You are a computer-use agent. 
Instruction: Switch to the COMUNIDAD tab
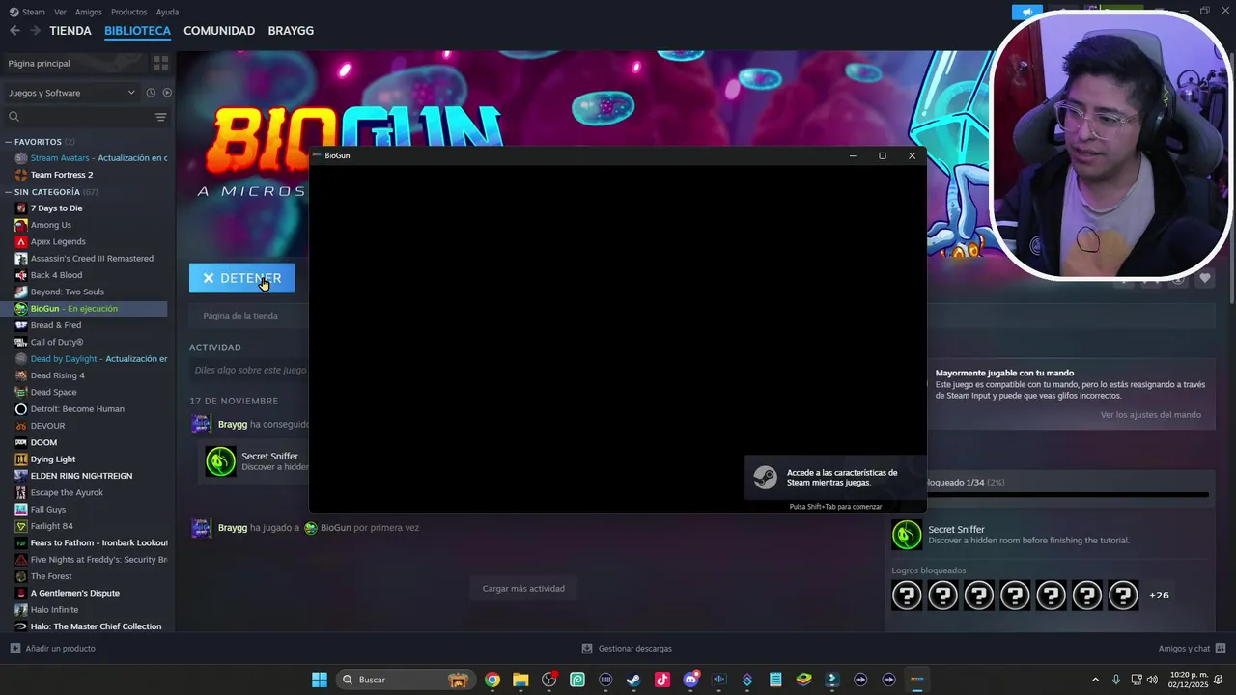[x=219, y=31]
